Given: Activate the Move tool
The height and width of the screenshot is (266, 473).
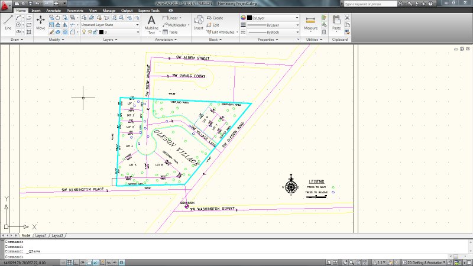Looking at the screenshot, I should click(x=40, y=22).
